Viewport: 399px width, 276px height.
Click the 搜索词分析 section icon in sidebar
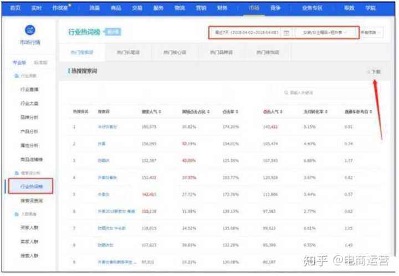[17, 173]
